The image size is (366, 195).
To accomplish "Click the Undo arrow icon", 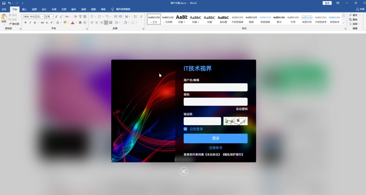I will pyautogui.click(x=9, y=3).
